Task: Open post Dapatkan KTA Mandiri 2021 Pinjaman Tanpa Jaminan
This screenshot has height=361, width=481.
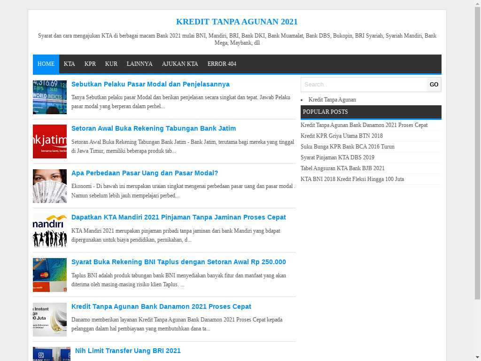Action: click(x=178, y=217)
